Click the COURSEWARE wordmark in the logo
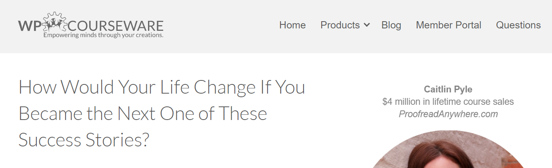Screen dimensions: 552x168 [116, 26]
